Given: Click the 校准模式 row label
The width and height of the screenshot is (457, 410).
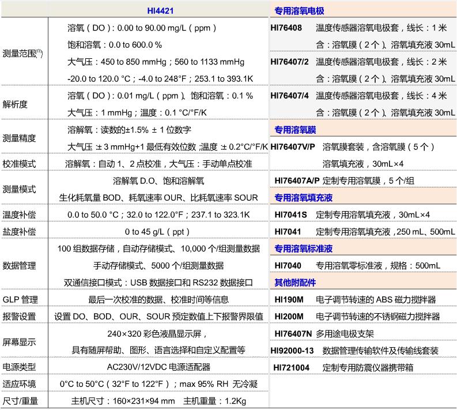Looking at the screenshot, I should 19,164.
